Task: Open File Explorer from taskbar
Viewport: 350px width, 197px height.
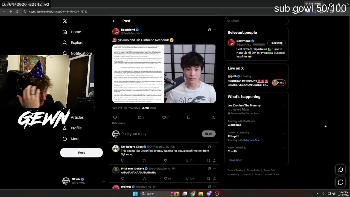Action: click(x=201, y=194)
